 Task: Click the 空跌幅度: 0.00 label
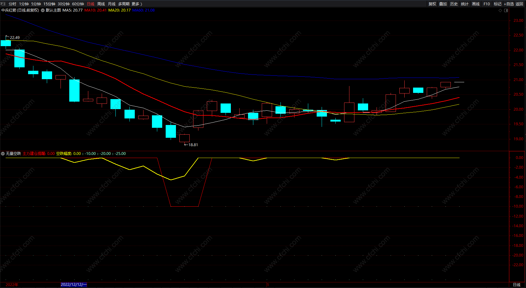pyautogui.click(x=69, y=154)
